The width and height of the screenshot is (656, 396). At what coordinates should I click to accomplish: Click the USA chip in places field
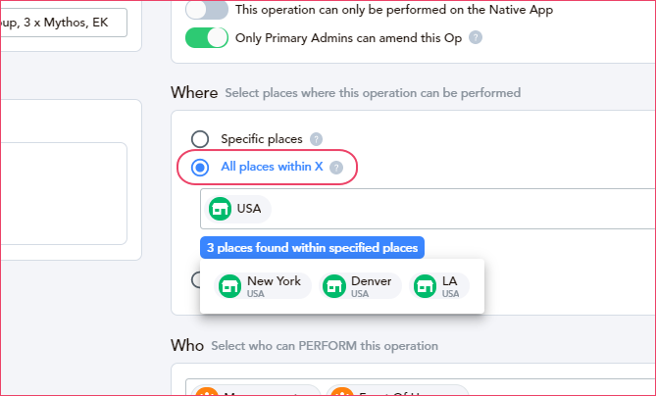pos(237,209)
